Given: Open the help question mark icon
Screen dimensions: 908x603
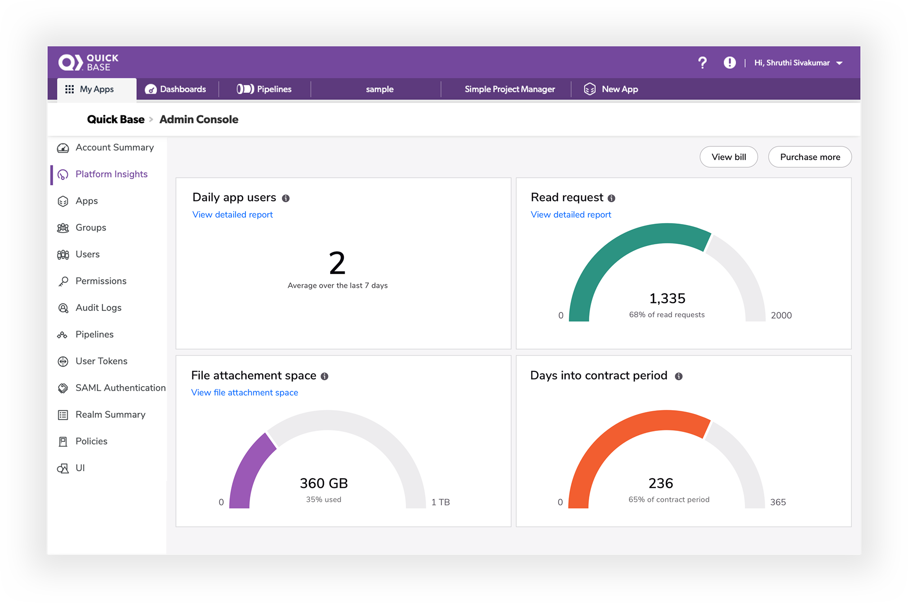Looking at the screenshot, I should pos(702,63).
